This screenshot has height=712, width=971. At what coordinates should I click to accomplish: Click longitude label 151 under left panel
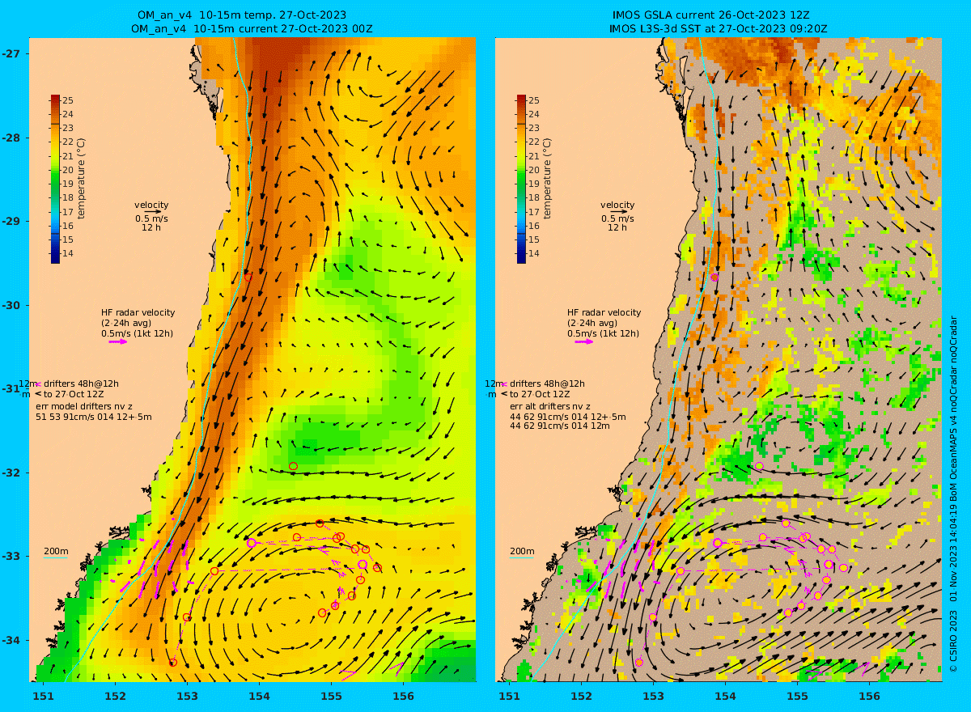[x=43, y=696]
